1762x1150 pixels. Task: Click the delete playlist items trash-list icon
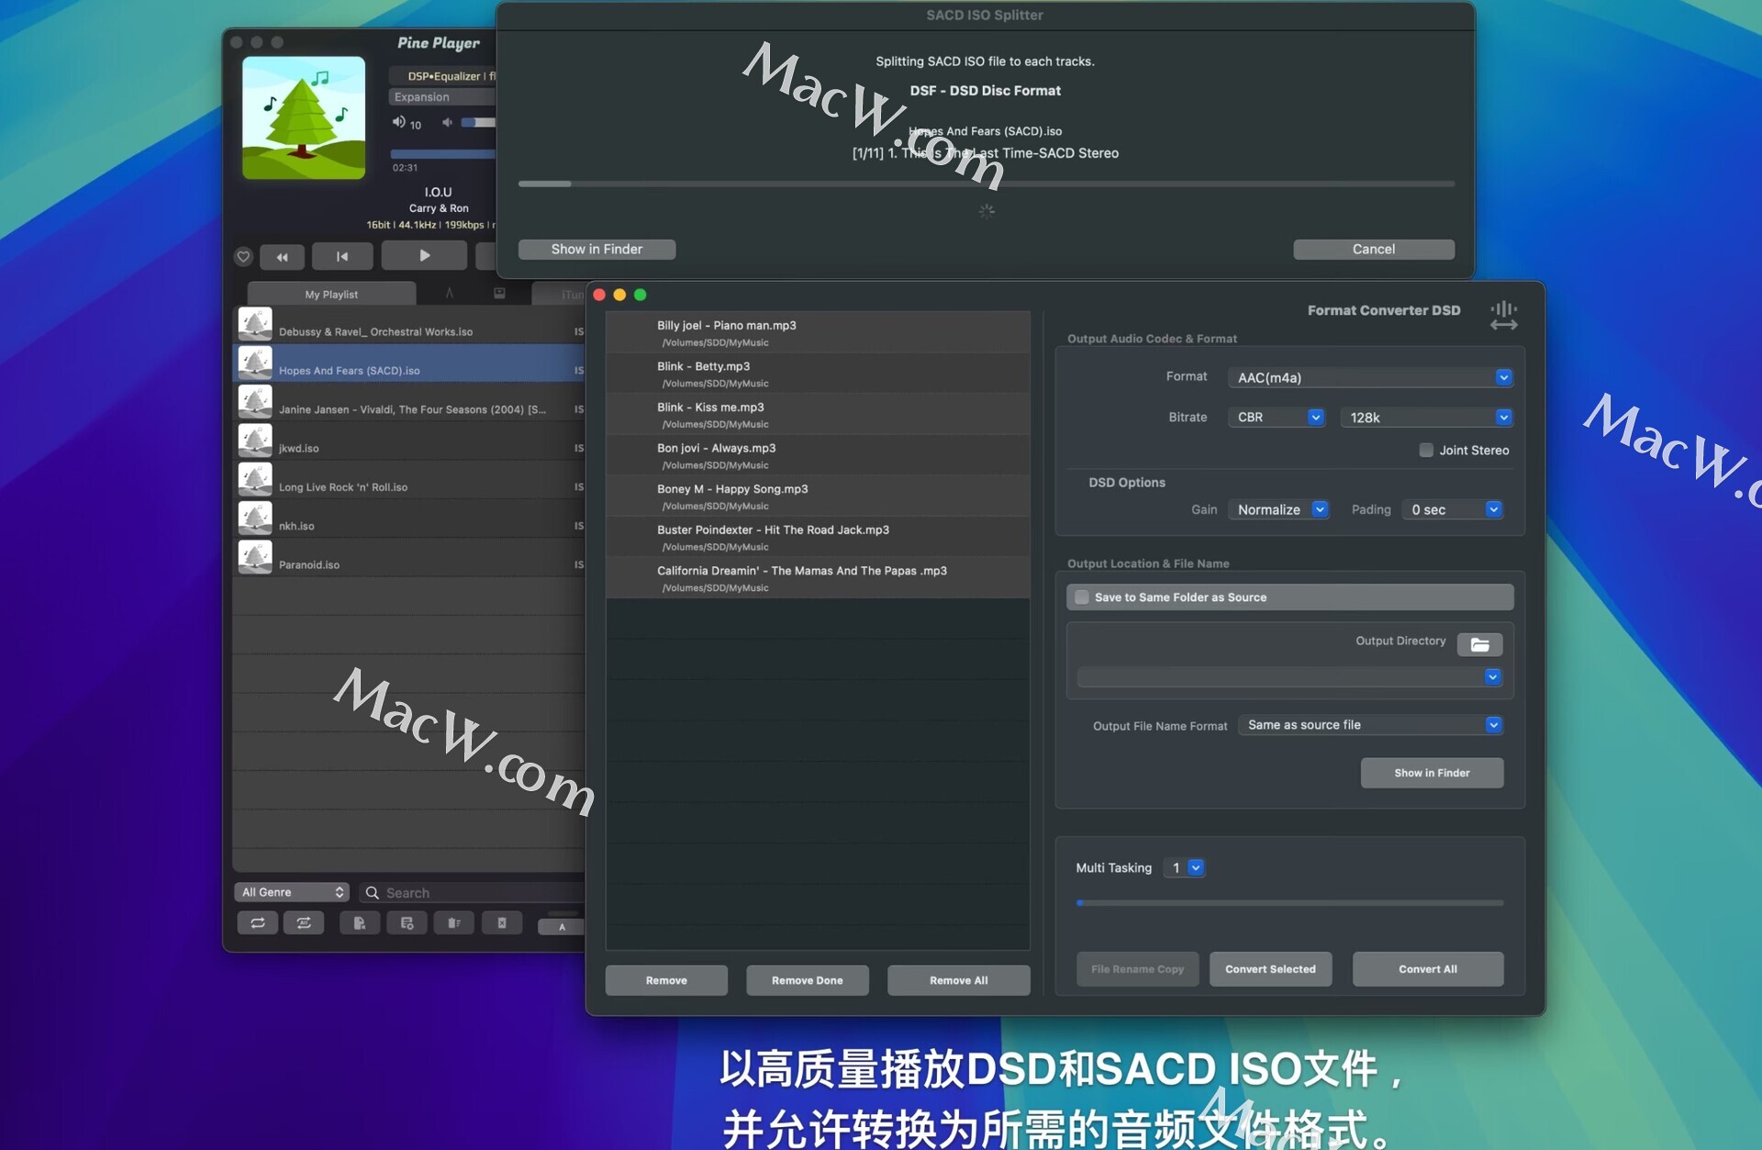[454, 923]
